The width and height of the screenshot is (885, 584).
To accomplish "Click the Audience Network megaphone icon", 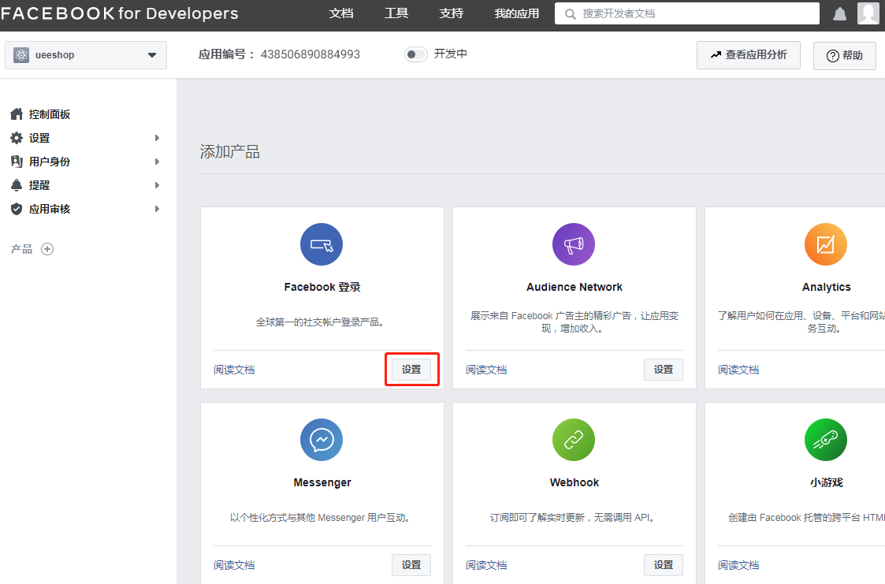I will 574,244.
